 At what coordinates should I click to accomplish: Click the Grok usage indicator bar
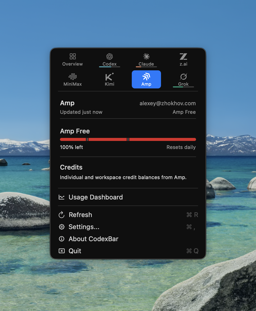(183, 87)
